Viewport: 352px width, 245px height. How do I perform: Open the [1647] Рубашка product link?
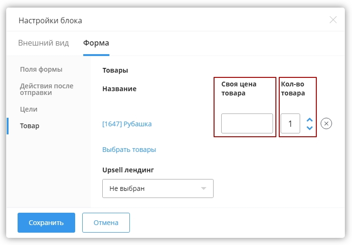[x=127, y=124]
